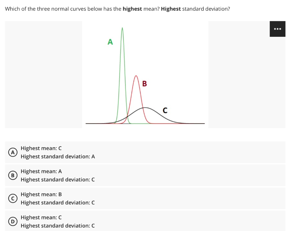Select answer choice B radio button
Viewport: 290px width, 231px height.
tap(12, 175)
